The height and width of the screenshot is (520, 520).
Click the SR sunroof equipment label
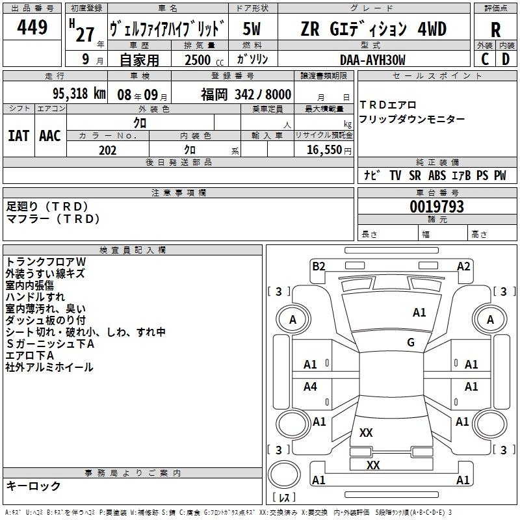coord(415,175)
